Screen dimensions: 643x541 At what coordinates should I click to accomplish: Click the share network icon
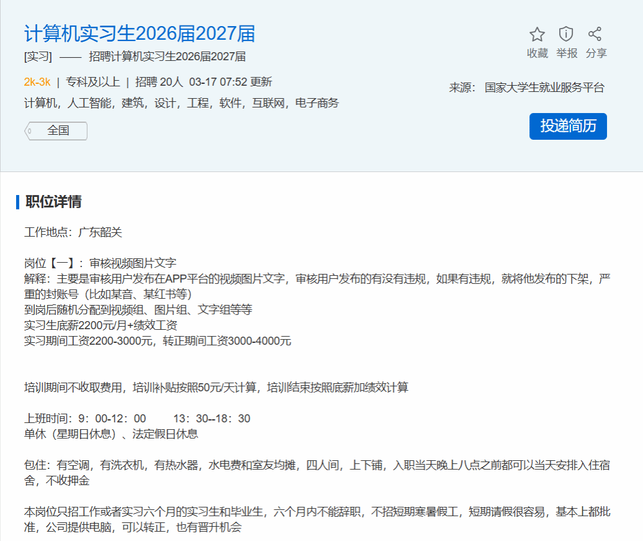pyautogui.click(x=595, y=34)
